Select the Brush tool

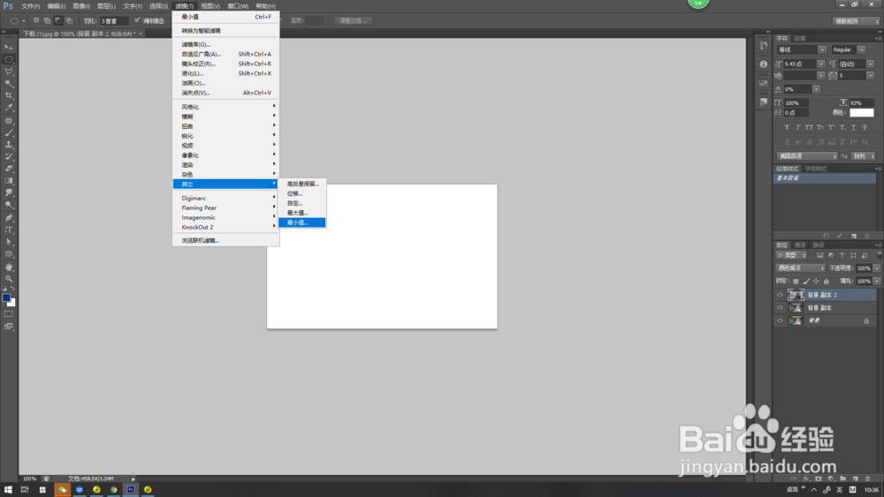[x=9, y=132]
